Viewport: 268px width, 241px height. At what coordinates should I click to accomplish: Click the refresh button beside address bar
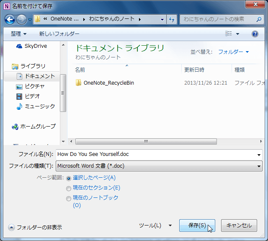click(x=172, y=19)
